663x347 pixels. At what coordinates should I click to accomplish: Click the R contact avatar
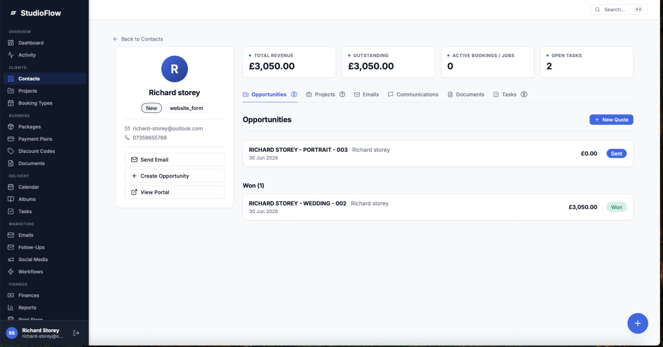[x=174, y=69]
